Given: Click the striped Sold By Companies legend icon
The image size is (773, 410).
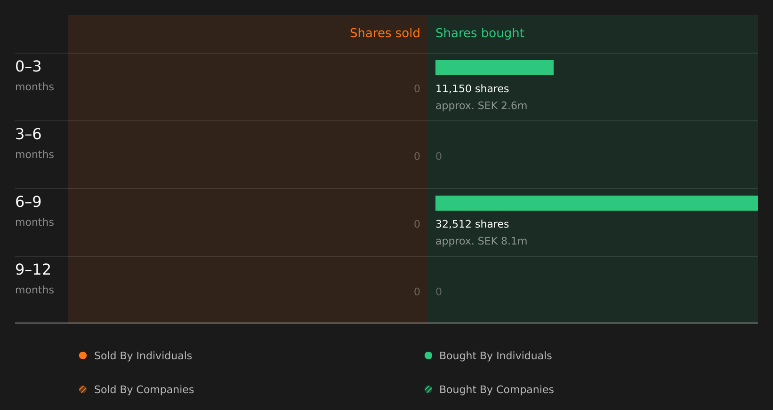Looking at the screenshot, I should click(x=83, y=389).
